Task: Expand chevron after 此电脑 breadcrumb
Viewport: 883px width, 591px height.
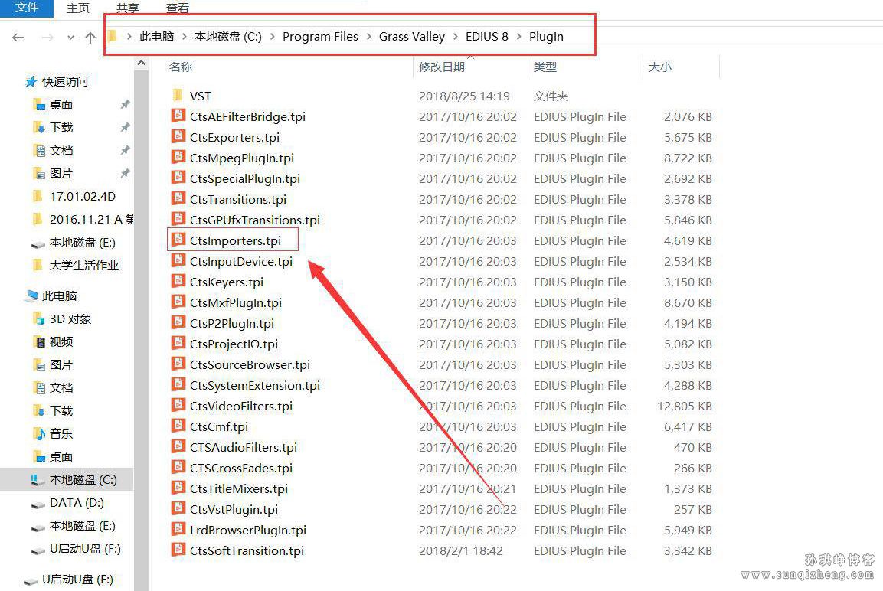Action: 184,37
